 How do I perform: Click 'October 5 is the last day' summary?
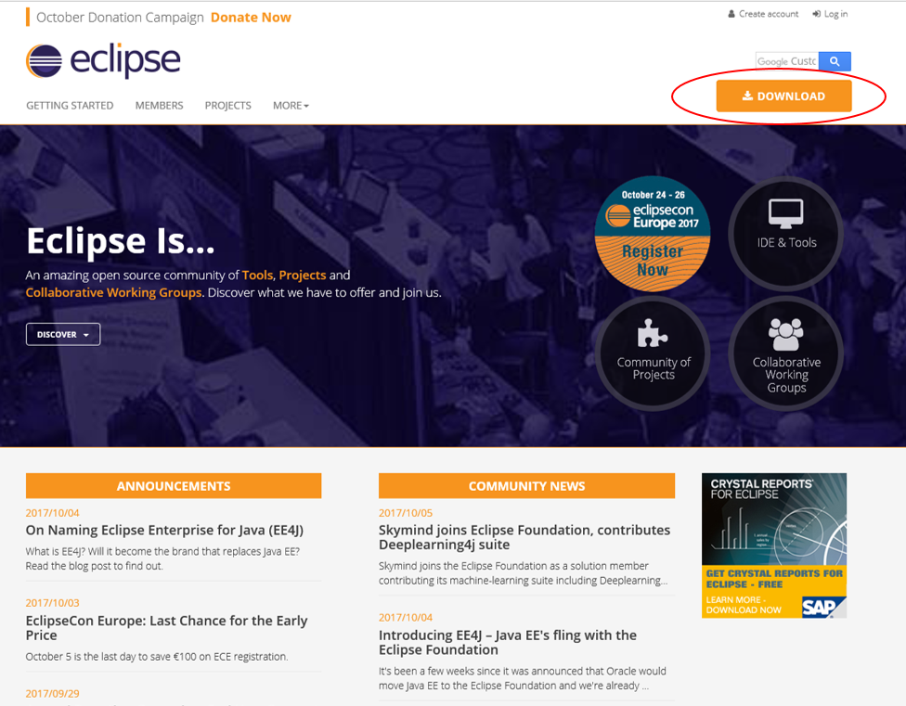[157, 656]
